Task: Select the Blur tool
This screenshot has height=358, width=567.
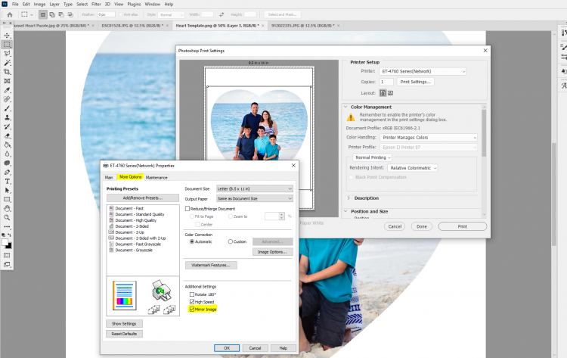Action: point(7,154)
